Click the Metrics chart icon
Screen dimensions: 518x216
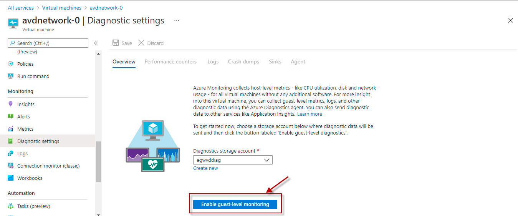11,129
